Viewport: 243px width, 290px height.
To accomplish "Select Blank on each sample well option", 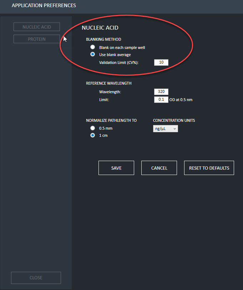I will 93,47.
